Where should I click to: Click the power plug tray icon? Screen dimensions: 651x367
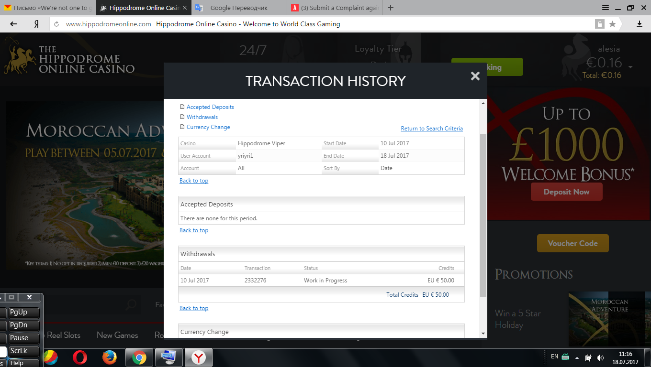[589, 357]
